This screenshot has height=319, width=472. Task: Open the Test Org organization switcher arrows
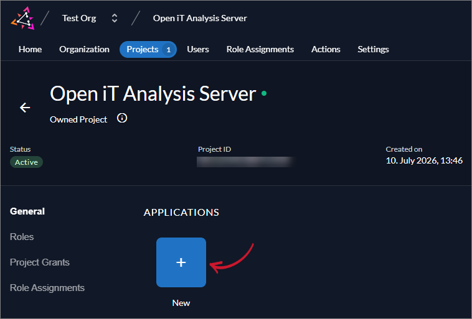(x=115, y=18)
